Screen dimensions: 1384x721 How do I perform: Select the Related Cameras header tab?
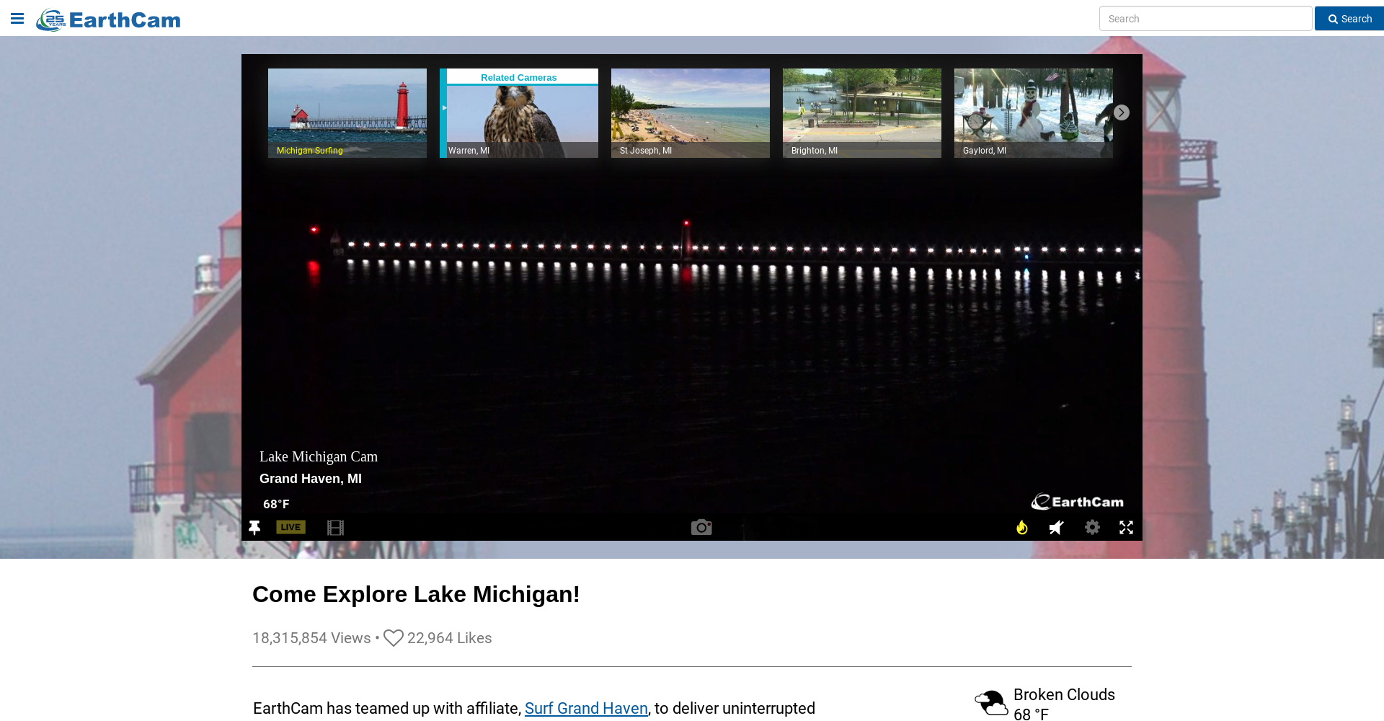pos(518,77)
